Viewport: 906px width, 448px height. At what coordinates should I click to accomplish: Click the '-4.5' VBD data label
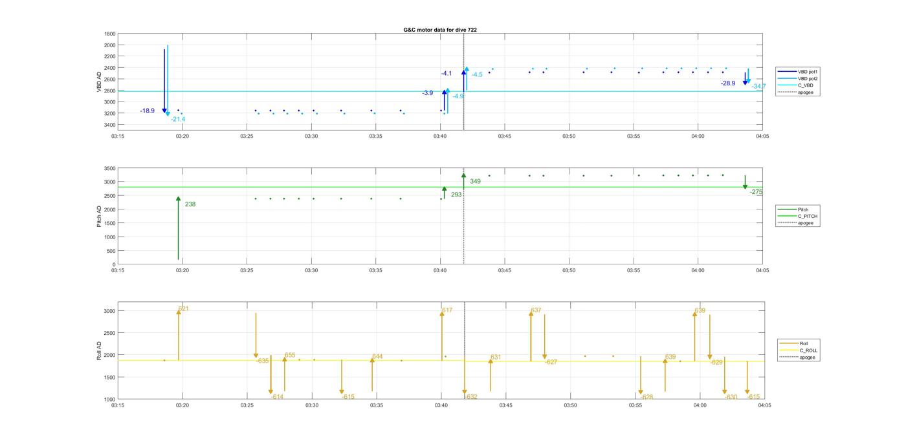point(477,75)
